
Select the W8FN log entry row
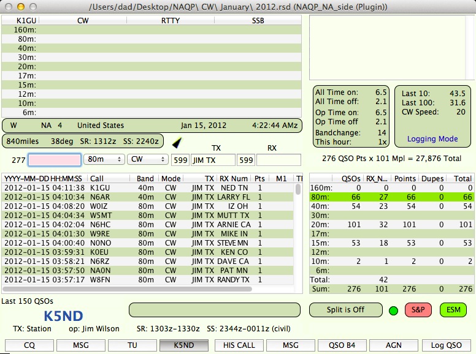click(x=148, y=279)
